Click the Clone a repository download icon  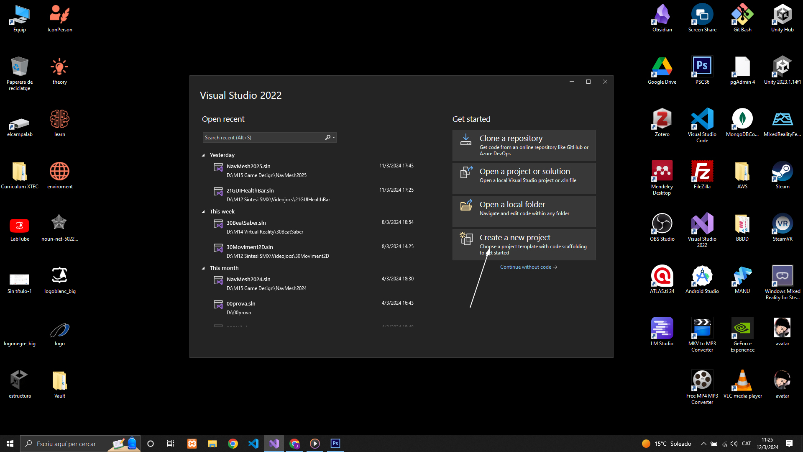click(466, 140)
